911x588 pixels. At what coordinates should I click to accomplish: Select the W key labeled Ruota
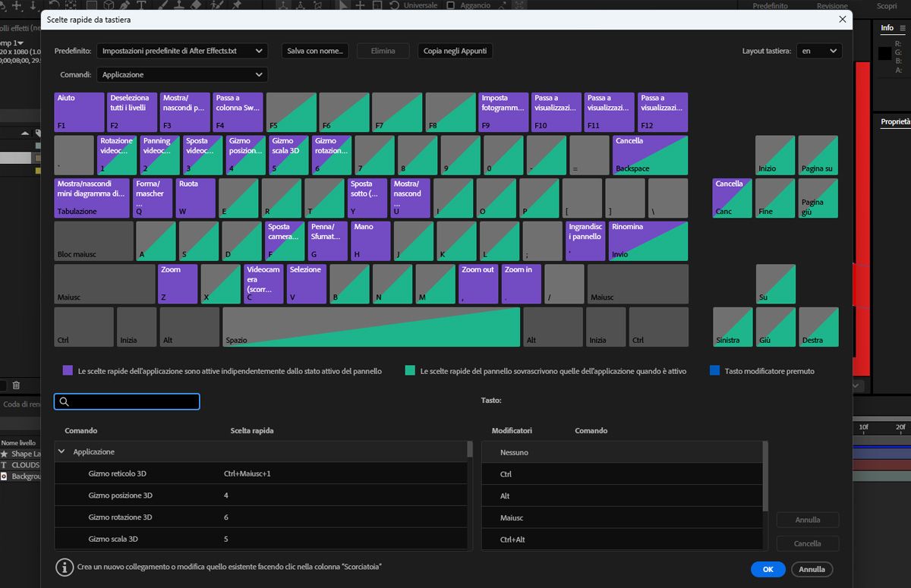tap(196, 198)
